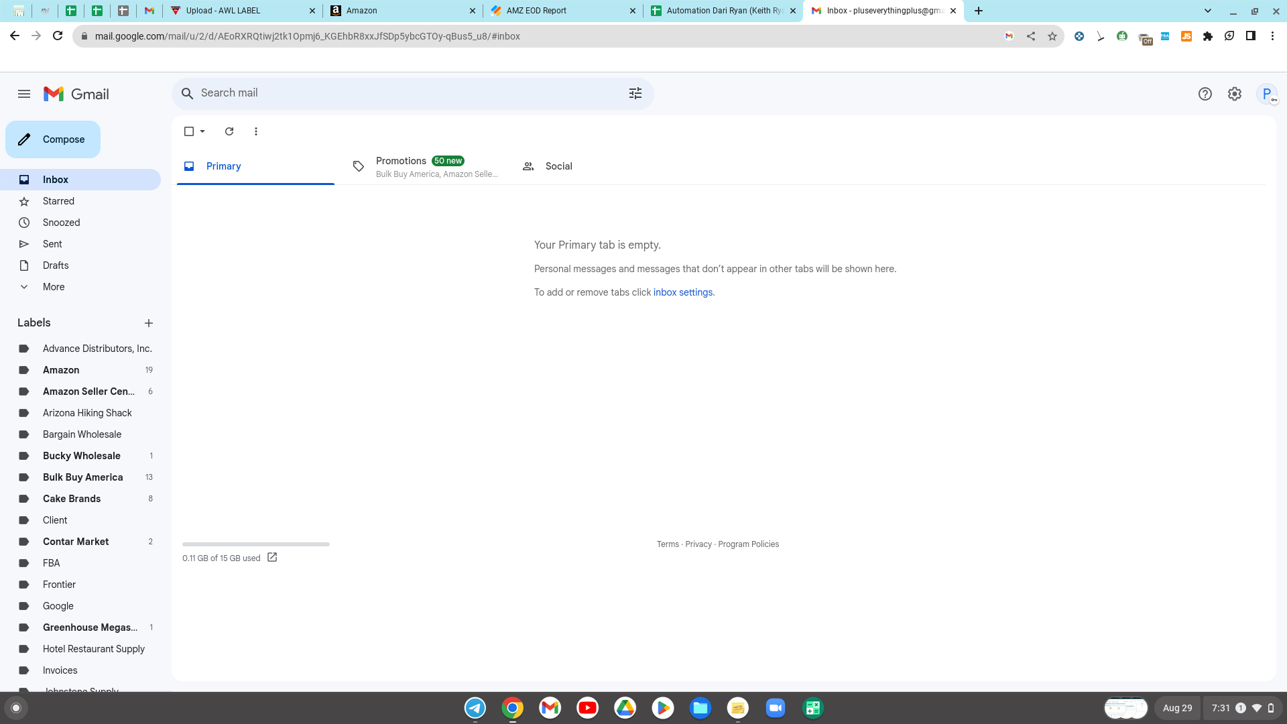Viewport: 1287px width, 724px height.
Task: Share this page from address bar
Action: click(1031, 36)
